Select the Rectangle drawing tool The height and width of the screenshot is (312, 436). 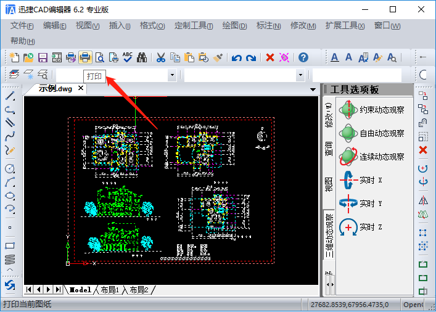tap(10, 246)
